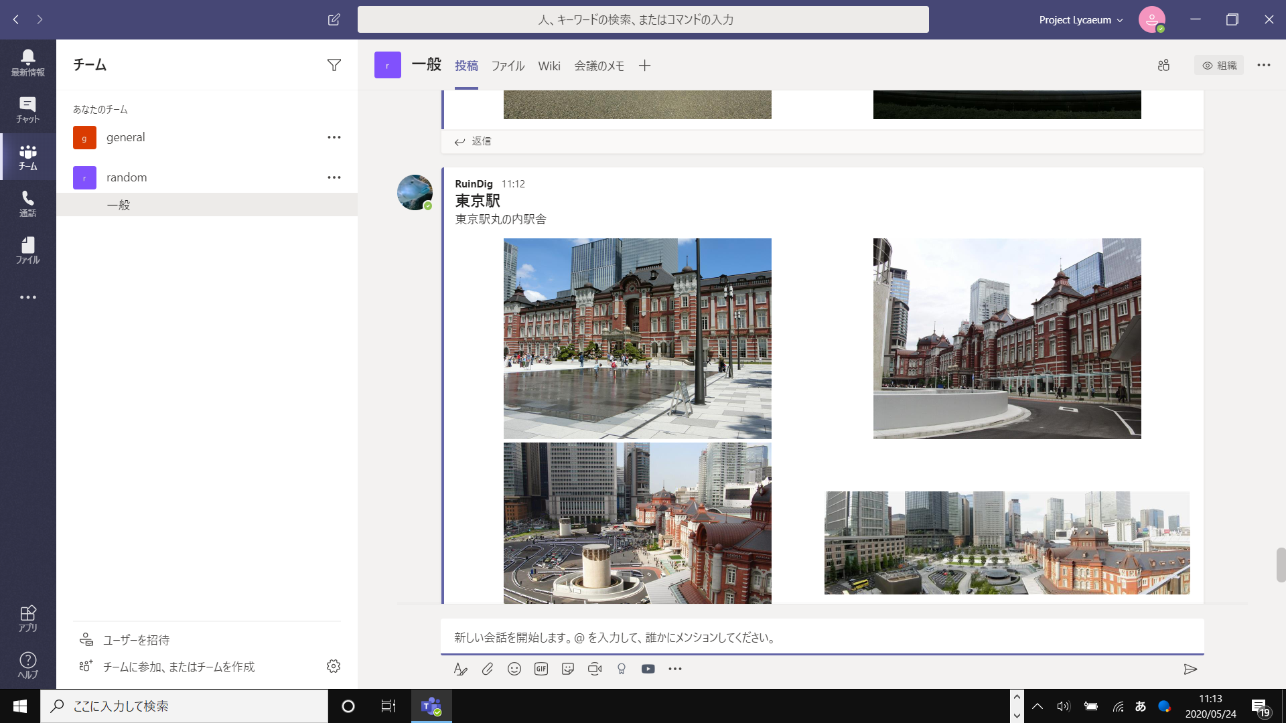Click the Meet now video icon
The width and height of the screenshot is (1286, 723).
595,669
